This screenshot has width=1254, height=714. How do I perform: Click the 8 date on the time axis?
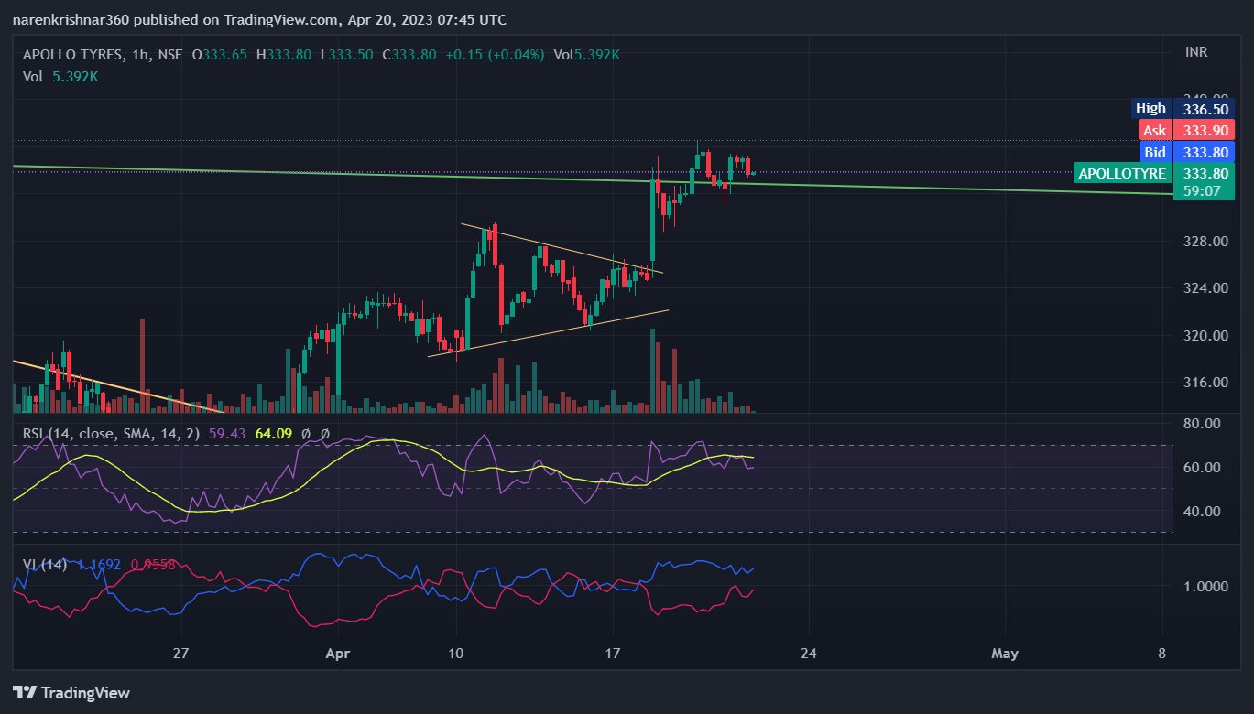tap(1161, 654)
